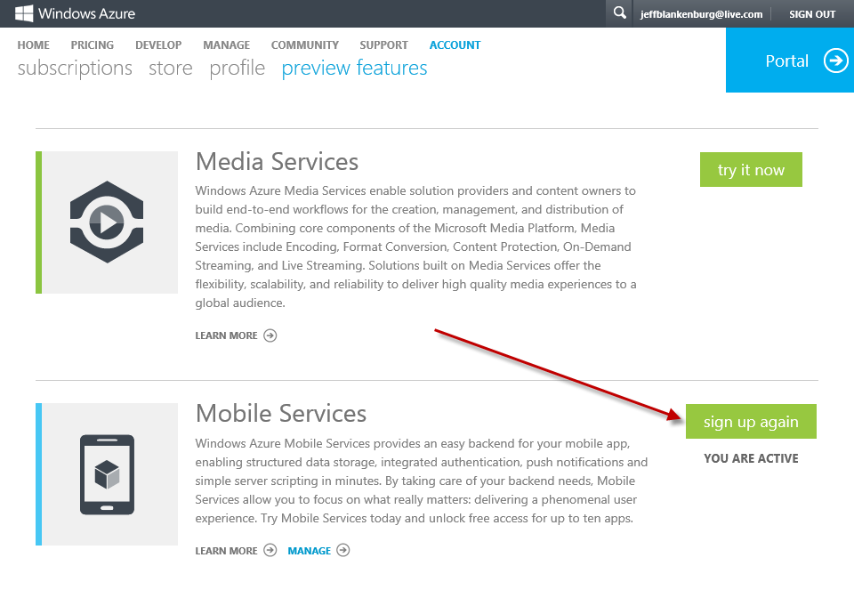Click the 'sign up again' button

pyautogui.click(x=751, y=422)
